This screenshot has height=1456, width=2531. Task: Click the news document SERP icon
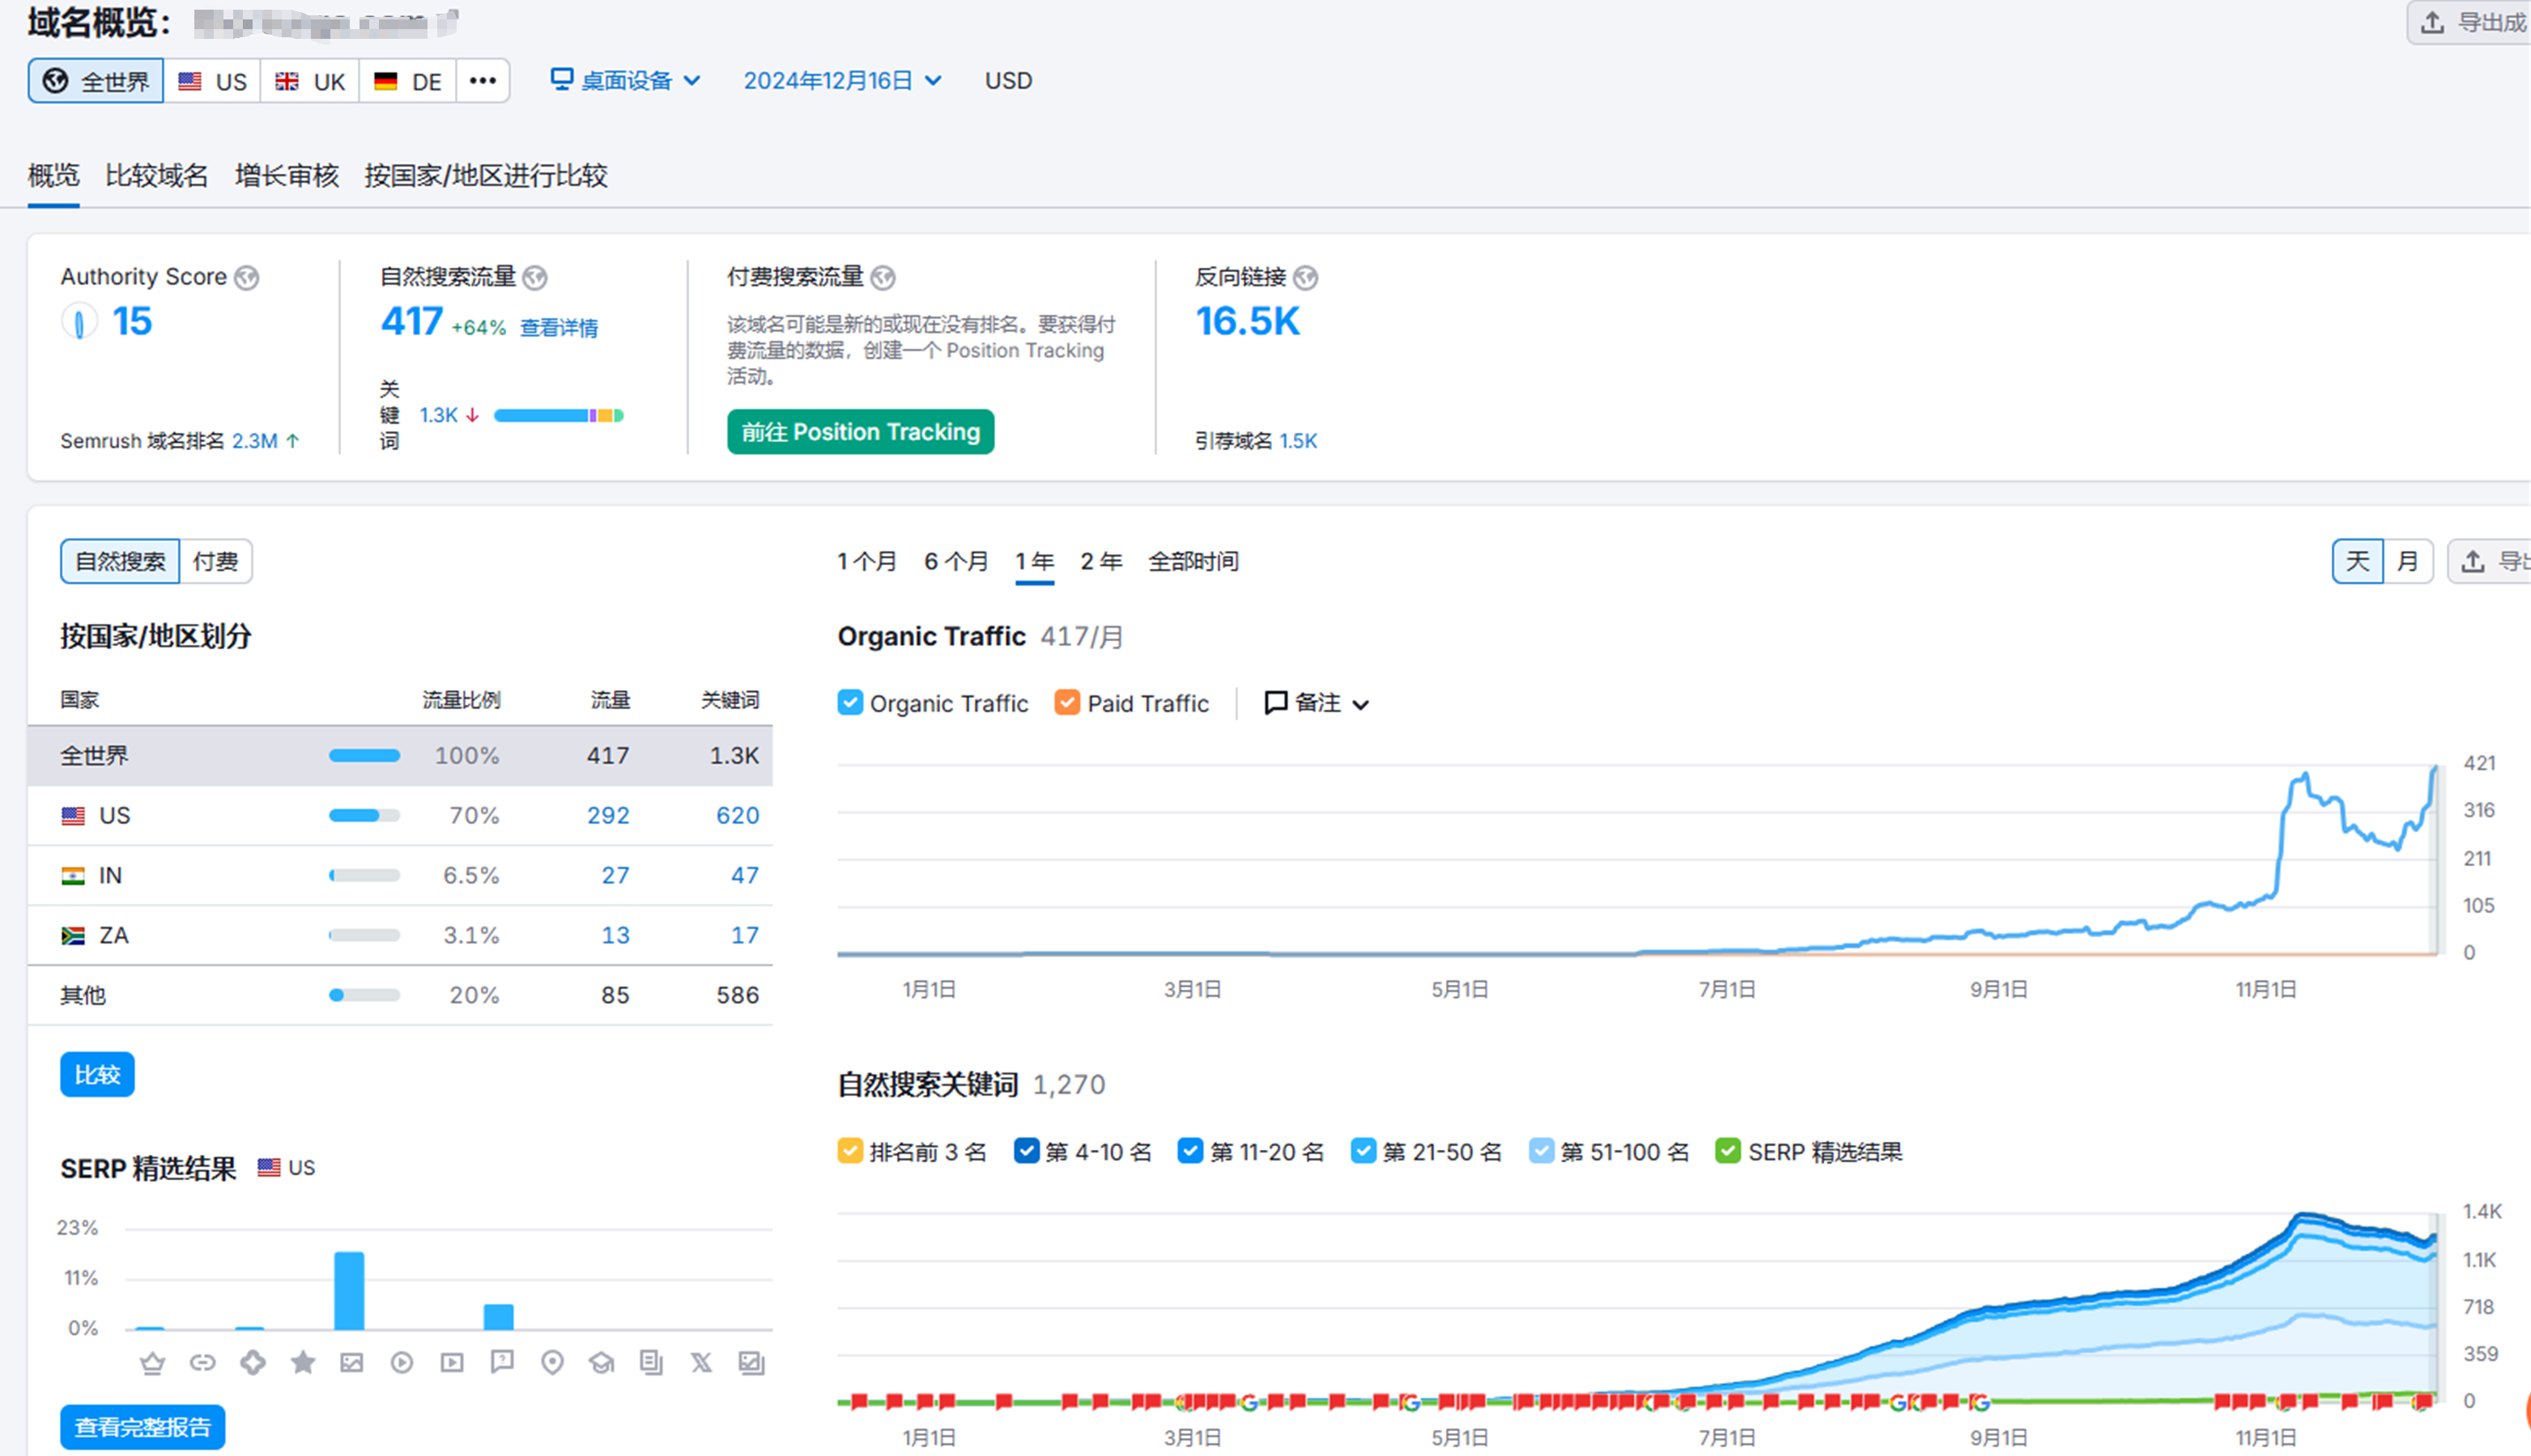(651, 1362)
